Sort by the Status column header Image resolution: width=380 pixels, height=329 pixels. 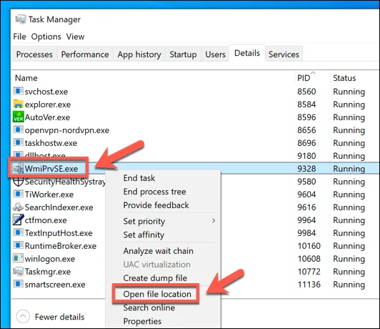click(344, 78)
